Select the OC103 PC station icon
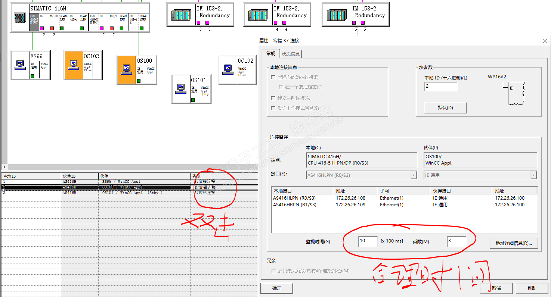The height and width of the screenshot is (297, 551). click(74, 65)
